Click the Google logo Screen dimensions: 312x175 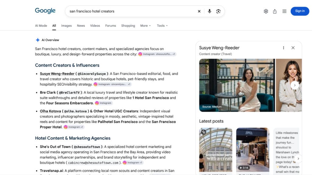45,11
